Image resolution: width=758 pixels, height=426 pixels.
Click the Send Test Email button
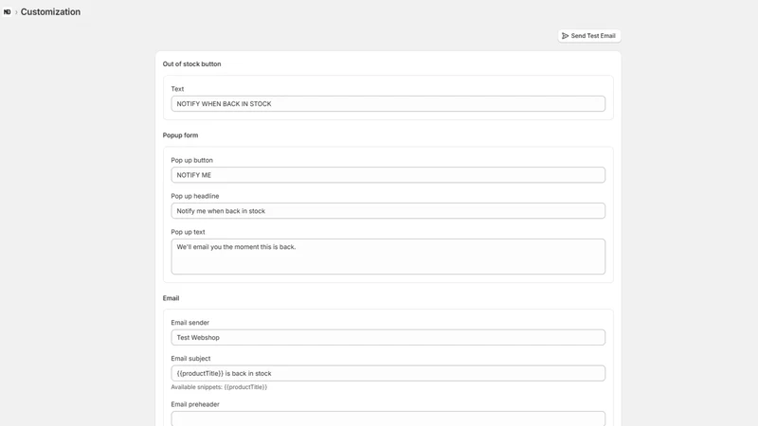coord(588,36)
